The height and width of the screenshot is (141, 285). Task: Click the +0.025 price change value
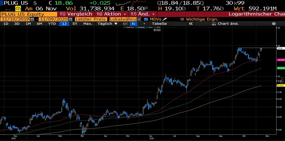(100, 3)
